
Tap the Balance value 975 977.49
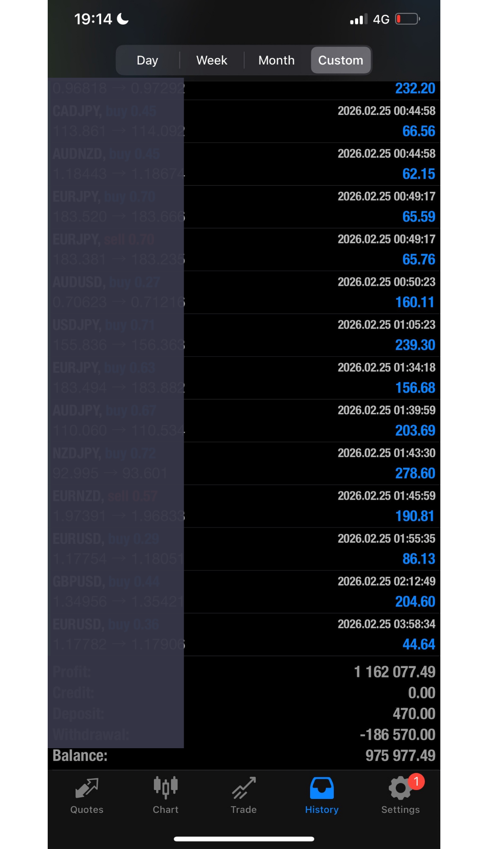pos(400,756)
